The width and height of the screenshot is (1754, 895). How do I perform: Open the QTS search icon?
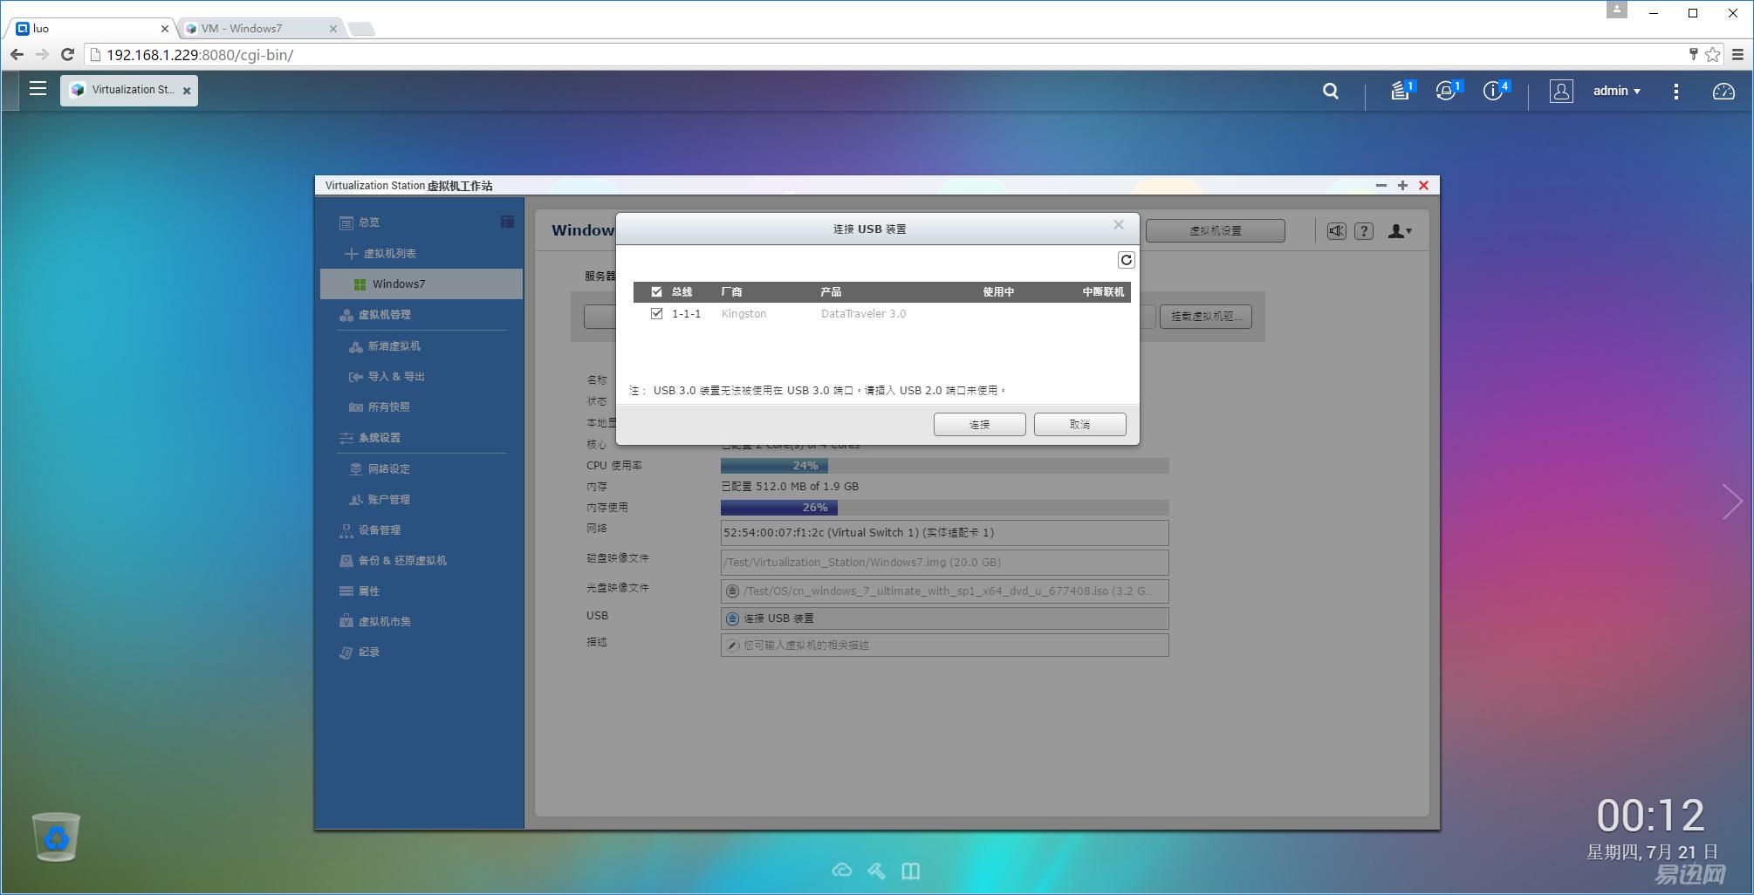[1330, 91]
